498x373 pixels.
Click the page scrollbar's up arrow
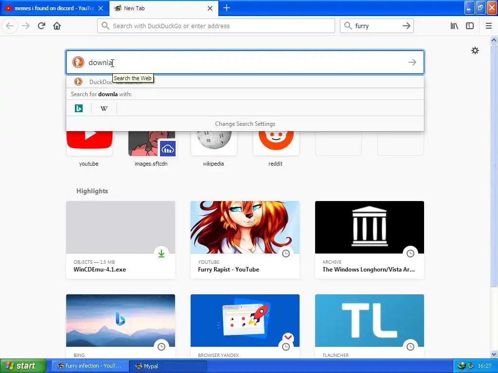click(494, 40)
